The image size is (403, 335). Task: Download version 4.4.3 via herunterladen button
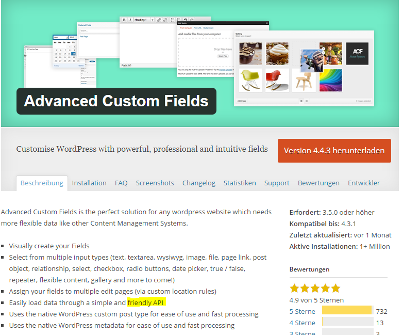pyautogui.click(x=334, y=151)
